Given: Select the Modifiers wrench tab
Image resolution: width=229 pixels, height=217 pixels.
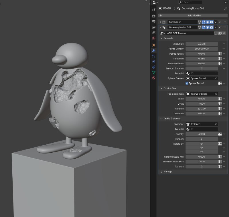Looking at the screenshot, I should [x=154, y=51].
